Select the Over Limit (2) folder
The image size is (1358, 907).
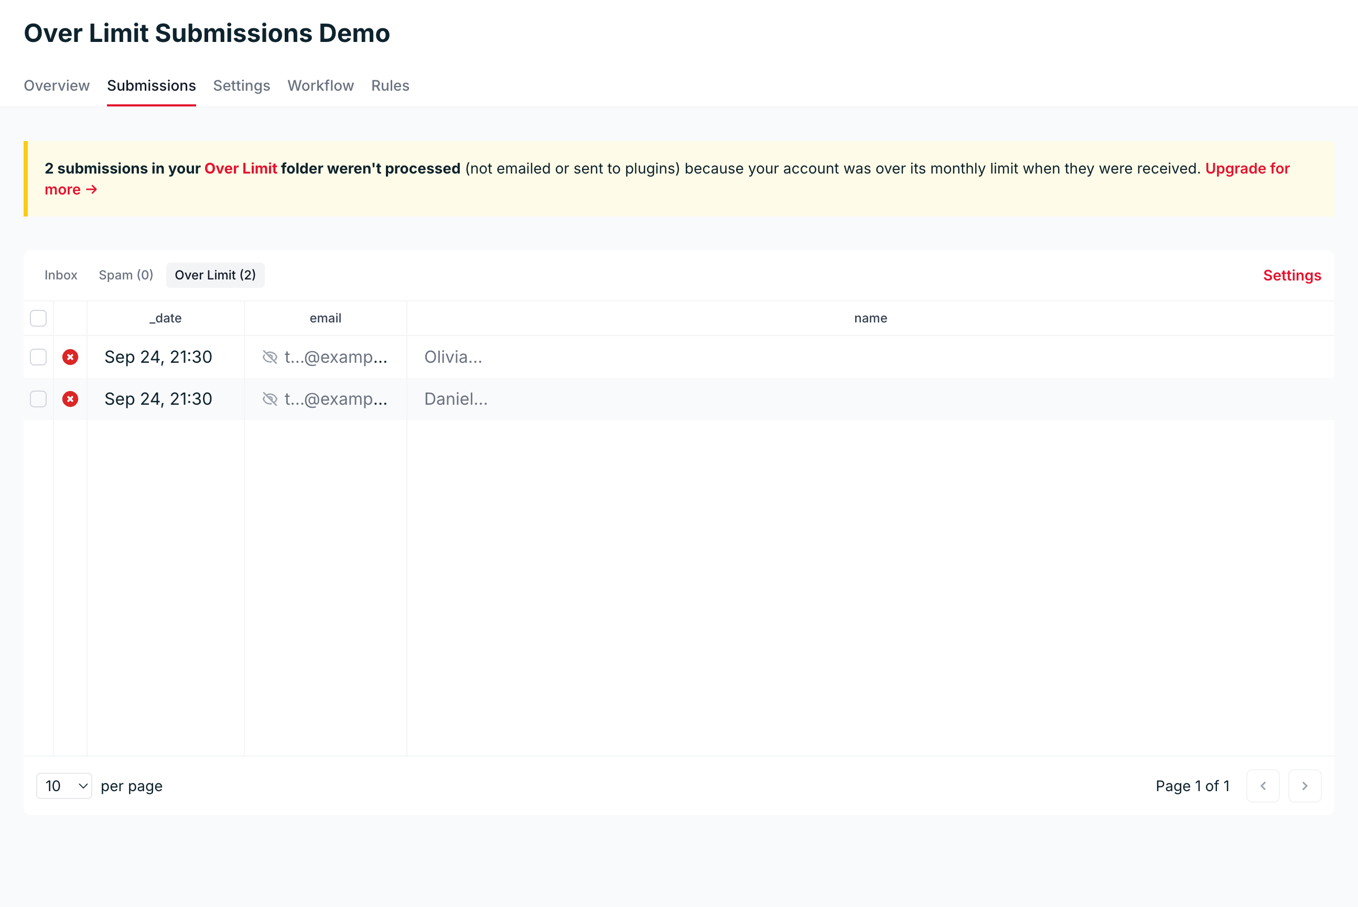click(215, 275)
